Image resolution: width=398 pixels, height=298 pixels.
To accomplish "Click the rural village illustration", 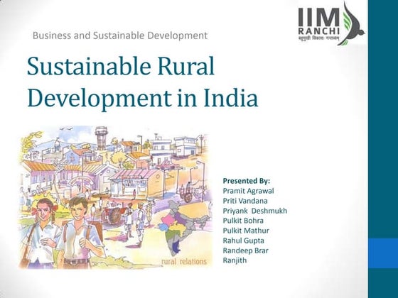I will 116,197.
